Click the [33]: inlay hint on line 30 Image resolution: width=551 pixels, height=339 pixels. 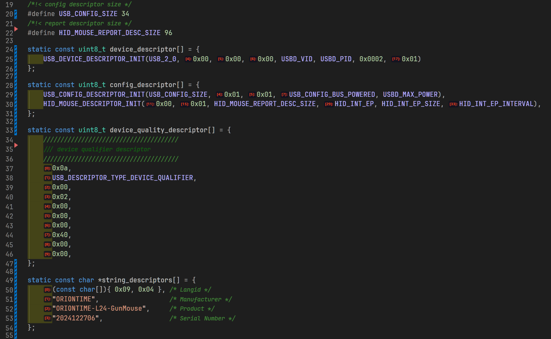click(x=454, y=104)
